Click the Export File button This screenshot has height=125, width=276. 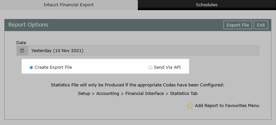[x=238, y=25]
